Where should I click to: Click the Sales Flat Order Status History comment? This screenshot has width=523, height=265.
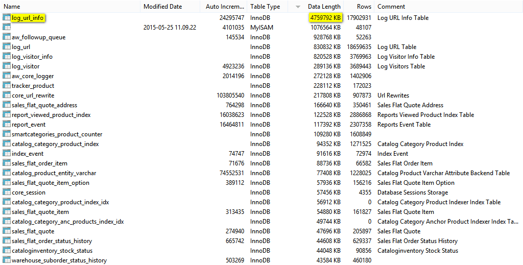coord(417,241)
